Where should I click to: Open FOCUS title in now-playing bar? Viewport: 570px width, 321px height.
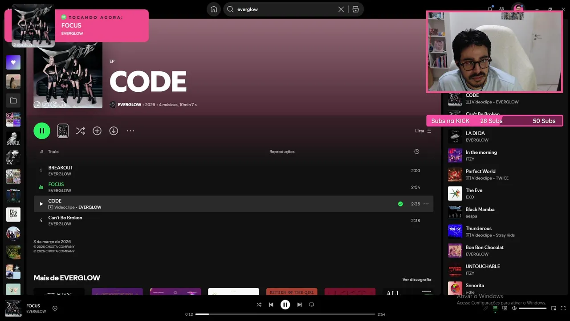click(33, 306)
